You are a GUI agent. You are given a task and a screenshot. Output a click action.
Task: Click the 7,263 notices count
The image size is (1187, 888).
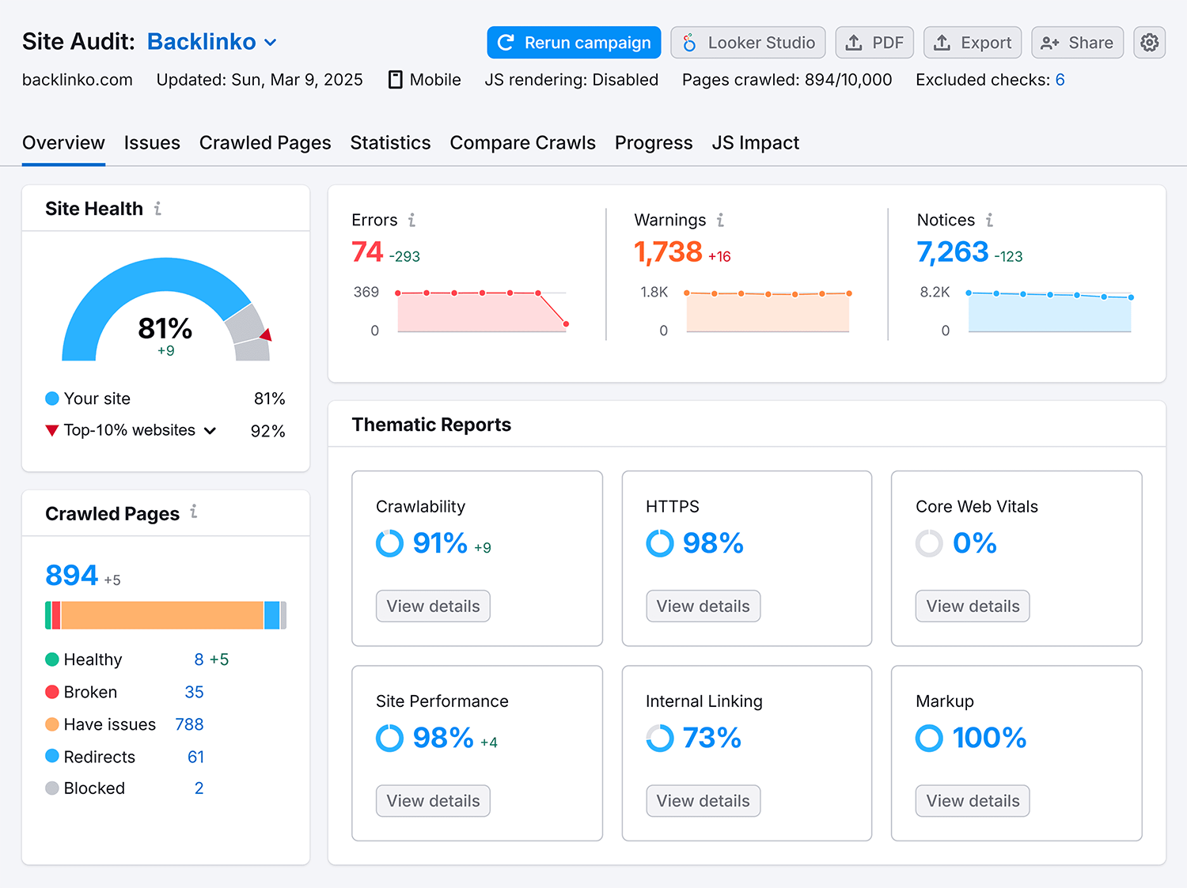pyautogui.click(x=953, y=252)
